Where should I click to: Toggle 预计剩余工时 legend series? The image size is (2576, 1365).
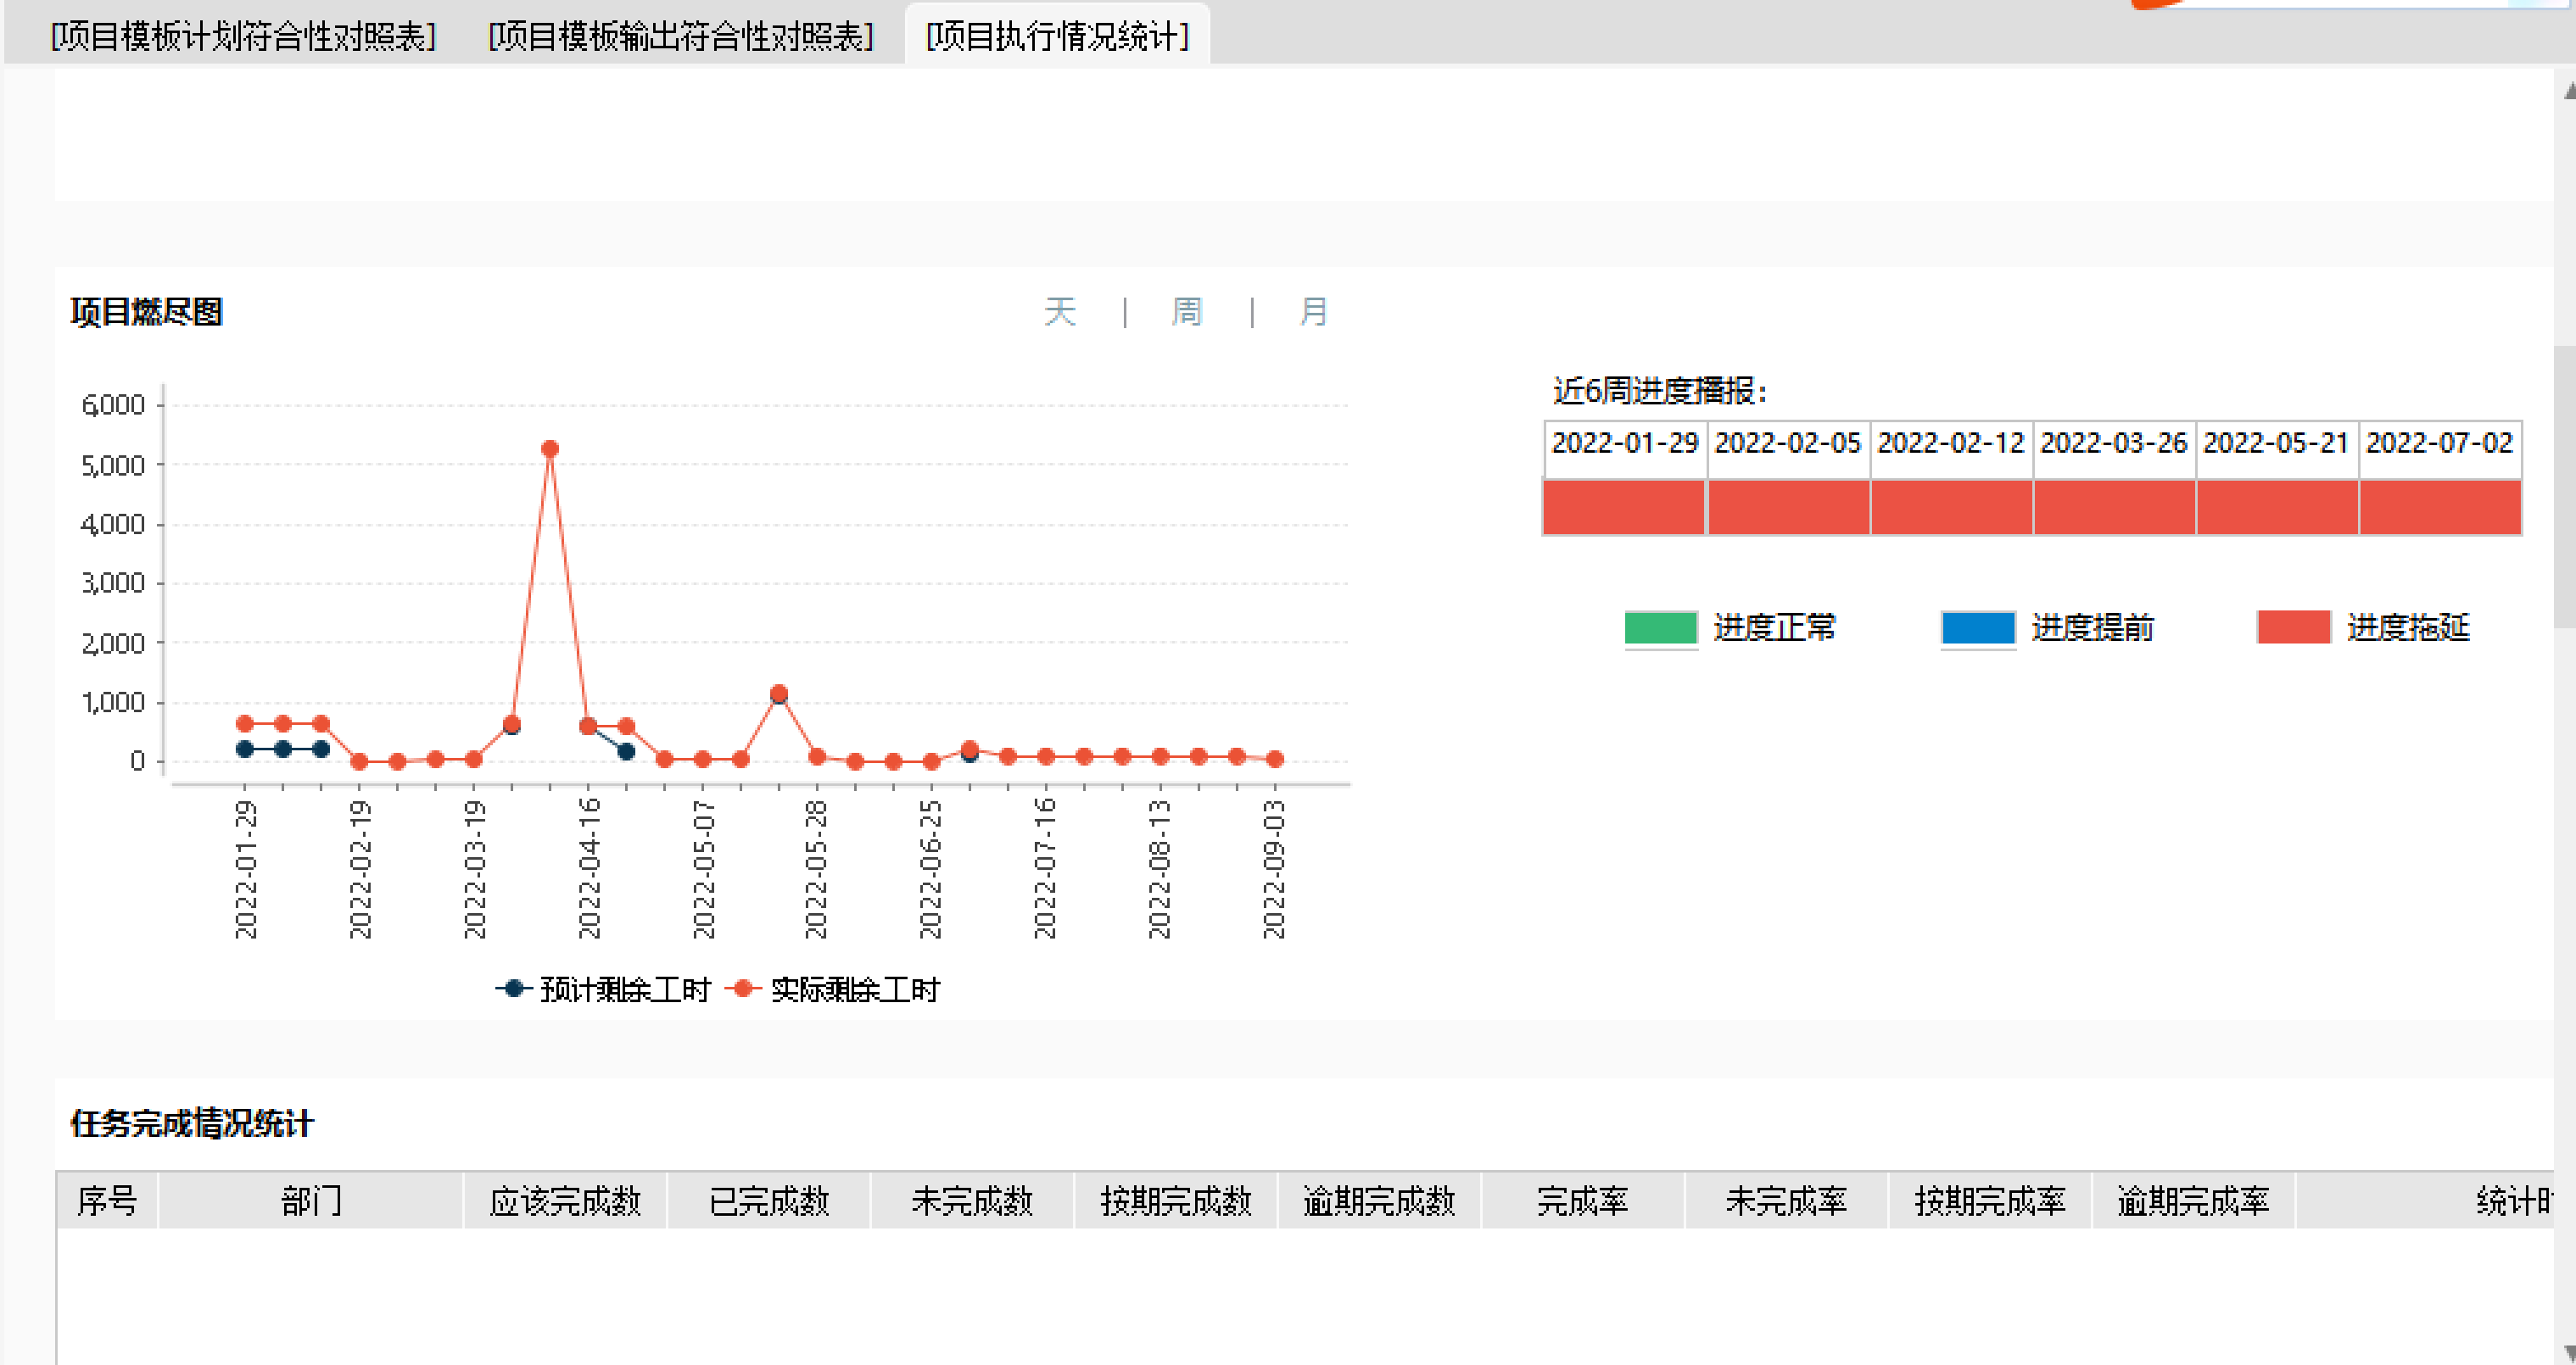click(604, 989)
